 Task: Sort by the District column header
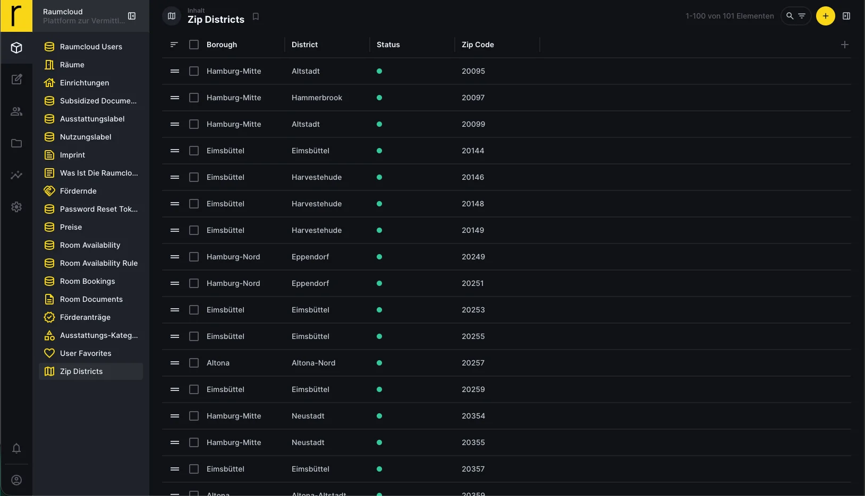[x=304, y=45]
